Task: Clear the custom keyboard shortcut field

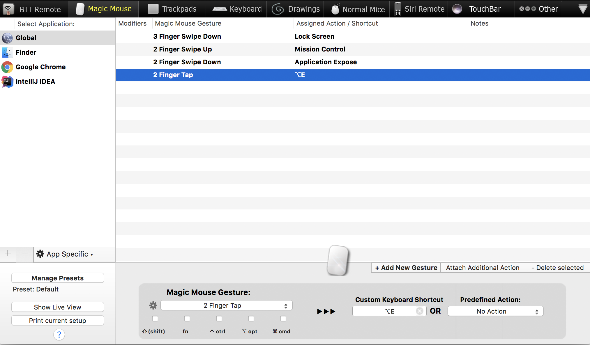Action: click(x=419, y=311)
